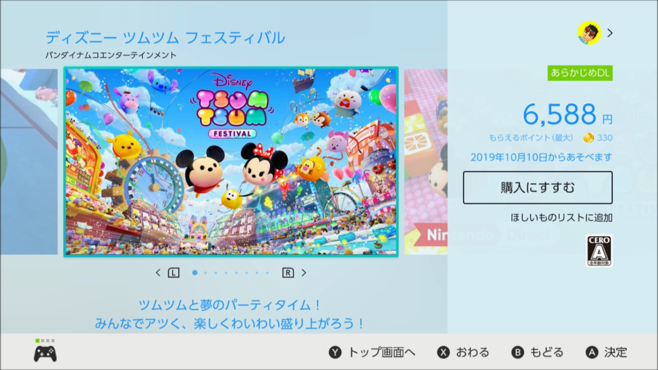This screenshot has width=658, height=370.
Task: Click the X button icon to quit
Action: [443, 353]
